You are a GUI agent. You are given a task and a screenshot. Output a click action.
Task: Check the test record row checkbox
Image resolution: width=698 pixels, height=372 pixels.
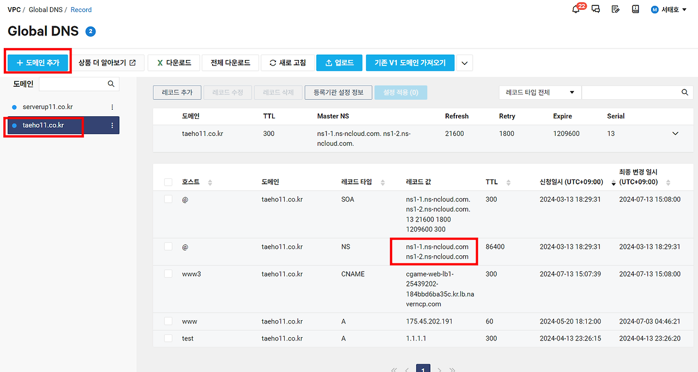[169, 338]
